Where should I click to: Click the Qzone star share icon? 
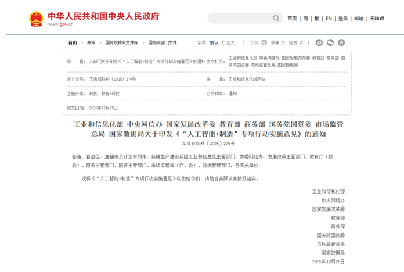coord(341,42)
